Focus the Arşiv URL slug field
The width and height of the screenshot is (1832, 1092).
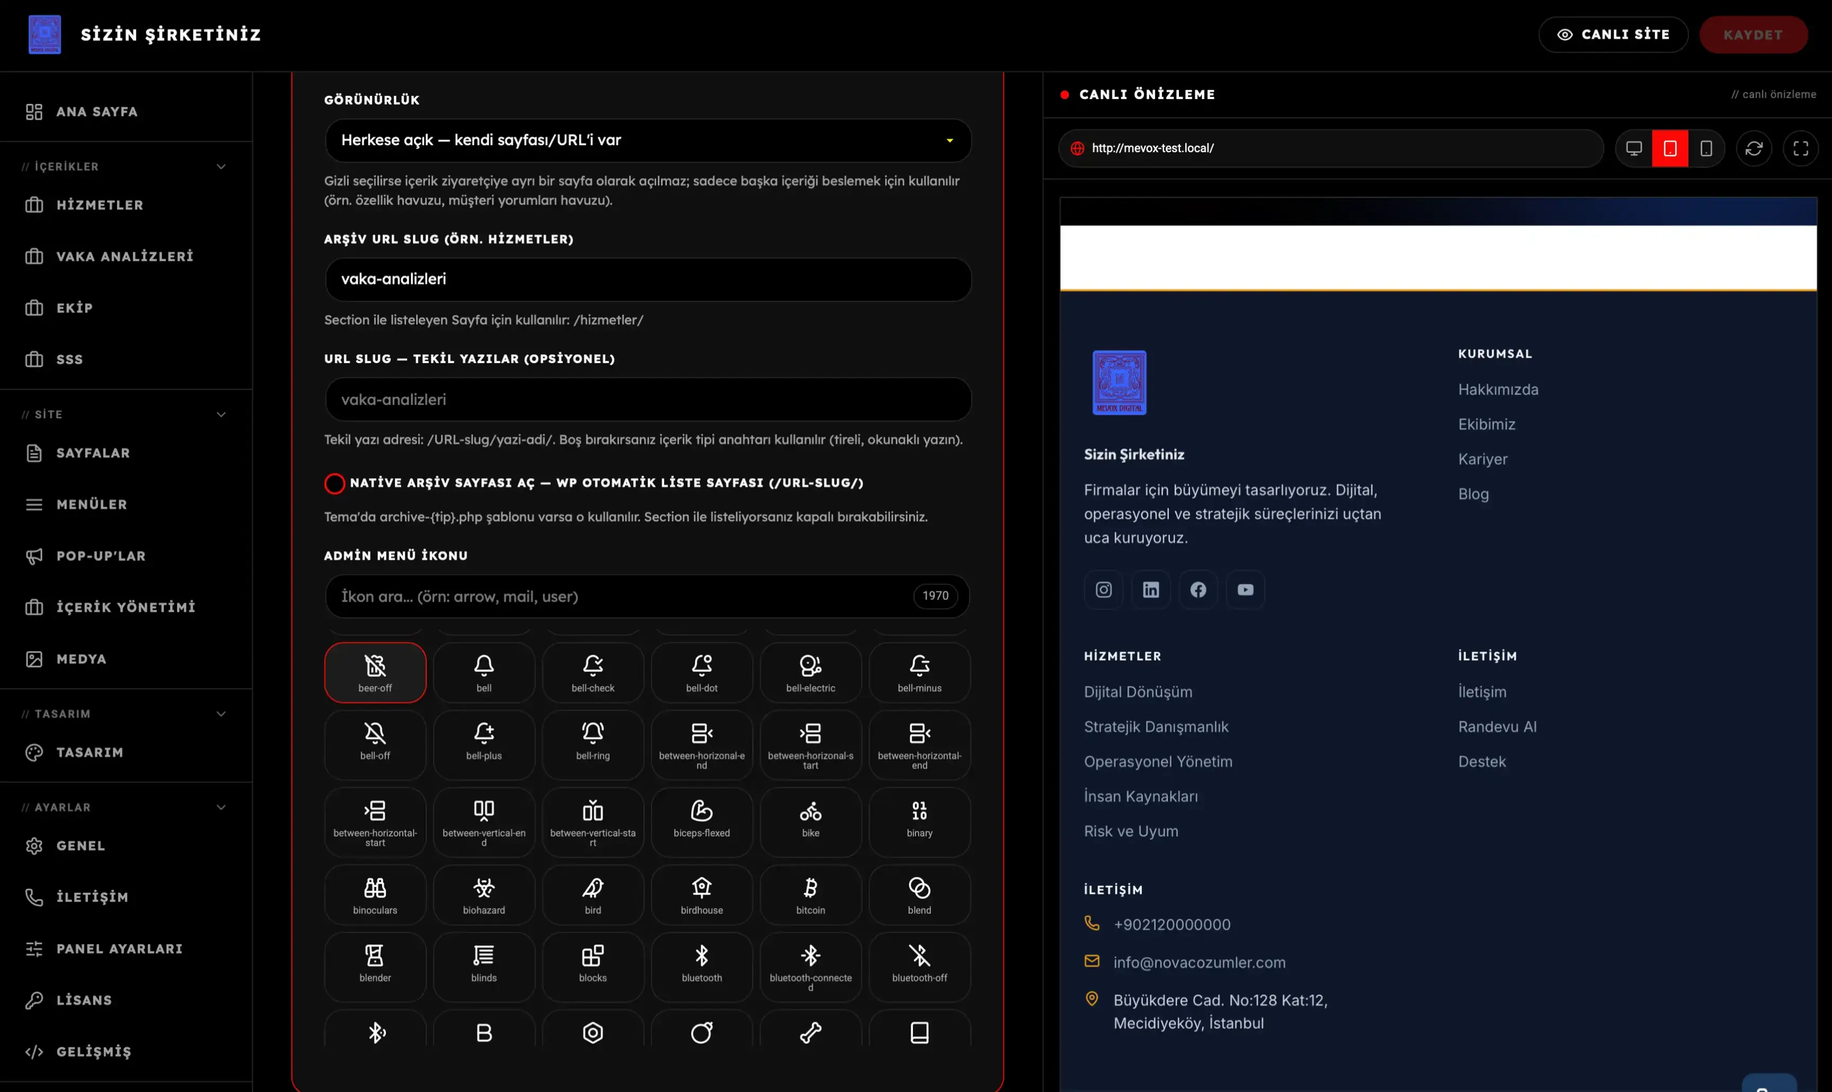647,279
